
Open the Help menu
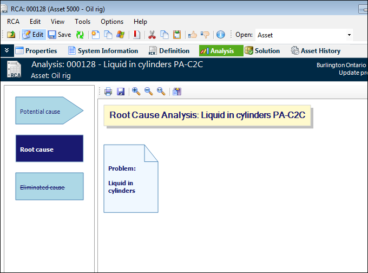click(x=140, y=22)
